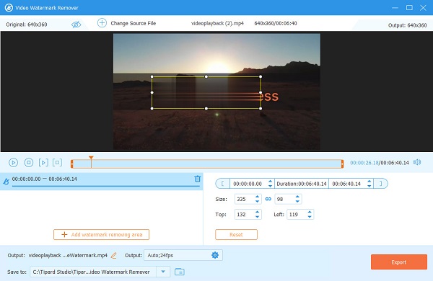Click the Export button
The image size is (433, 281).
click(x=399, y=262)
